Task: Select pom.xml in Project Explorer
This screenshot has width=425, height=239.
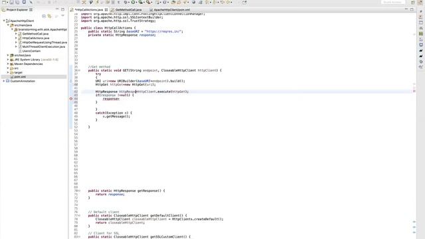Action: pyautogui.click(x=20, y=77)
